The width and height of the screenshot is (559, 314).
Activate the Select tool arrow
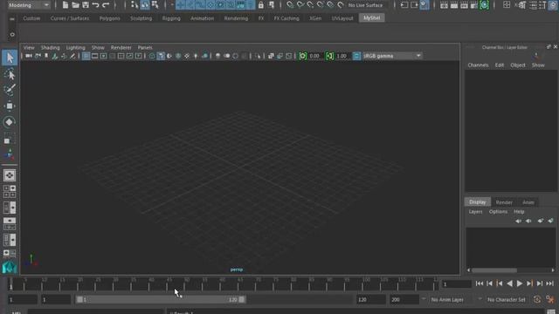pyautogui.click(x=10, y=58)
